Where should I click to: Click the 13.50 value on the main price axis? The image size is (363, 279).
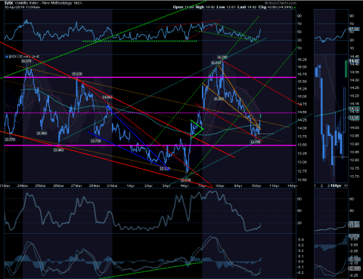coord(302,145)
